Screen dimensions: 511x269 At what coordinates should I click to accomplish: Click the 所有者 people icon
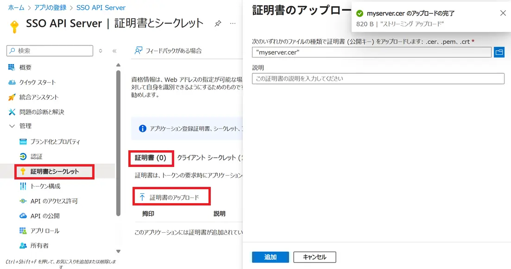[x=23, y=245]
